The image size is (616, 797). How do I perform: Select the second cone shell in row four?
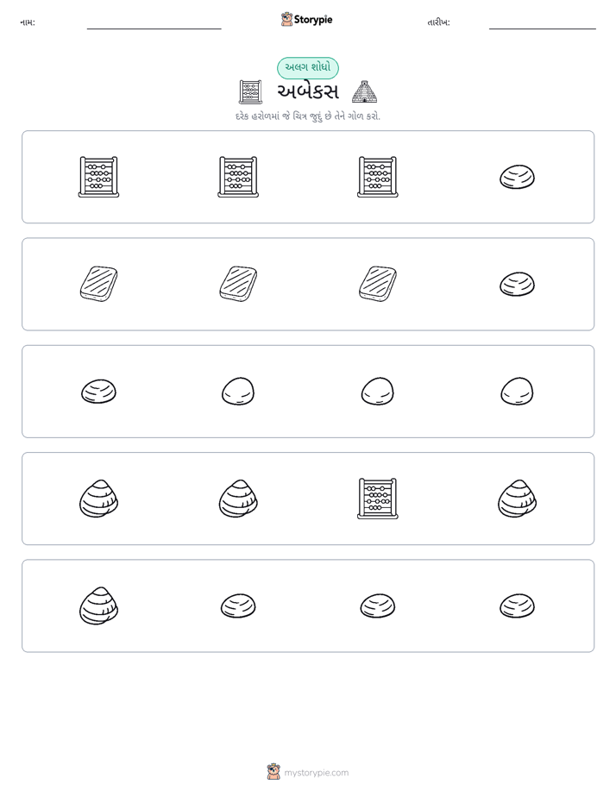(238, 499)
